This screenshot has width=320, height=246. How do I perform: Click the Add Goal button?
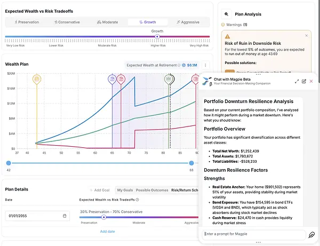pos(100,190)
